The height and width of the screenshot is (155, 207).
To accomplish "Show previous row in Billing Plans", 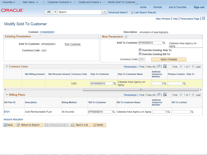I will [x=181, y=95].
